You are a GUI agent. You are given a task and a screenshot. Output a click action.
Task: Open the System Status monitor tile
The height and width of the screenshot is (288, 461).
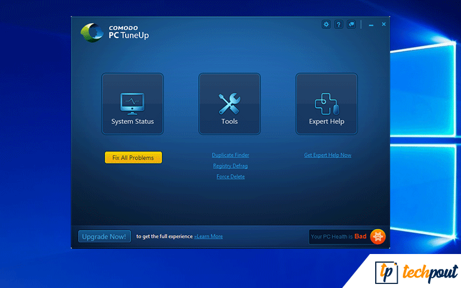(133, 104)
